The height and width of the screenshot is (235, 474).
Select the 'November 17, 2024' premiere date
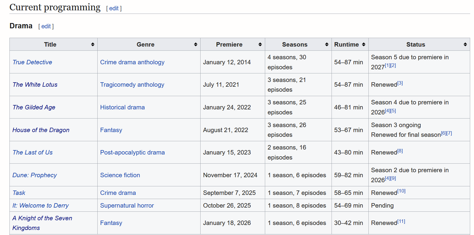tap(230, 175)
